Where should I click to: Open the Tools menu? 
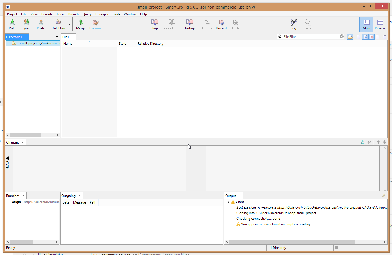click(116, 14)
